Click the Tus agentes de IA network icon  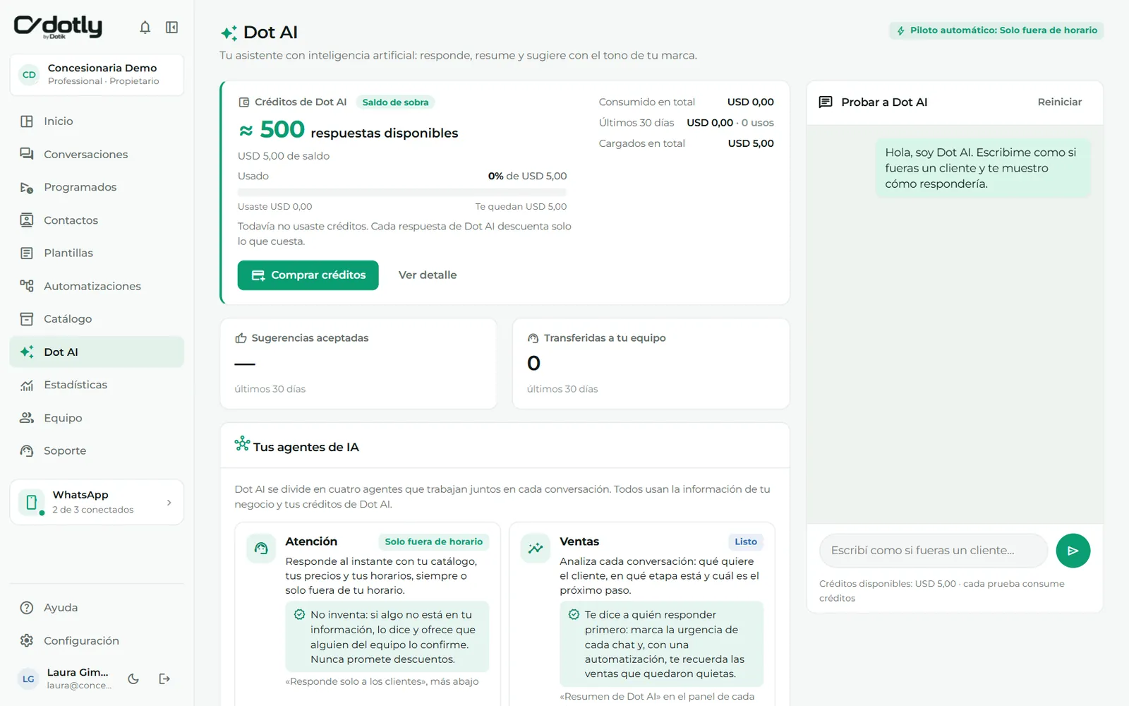coord(242,443)
